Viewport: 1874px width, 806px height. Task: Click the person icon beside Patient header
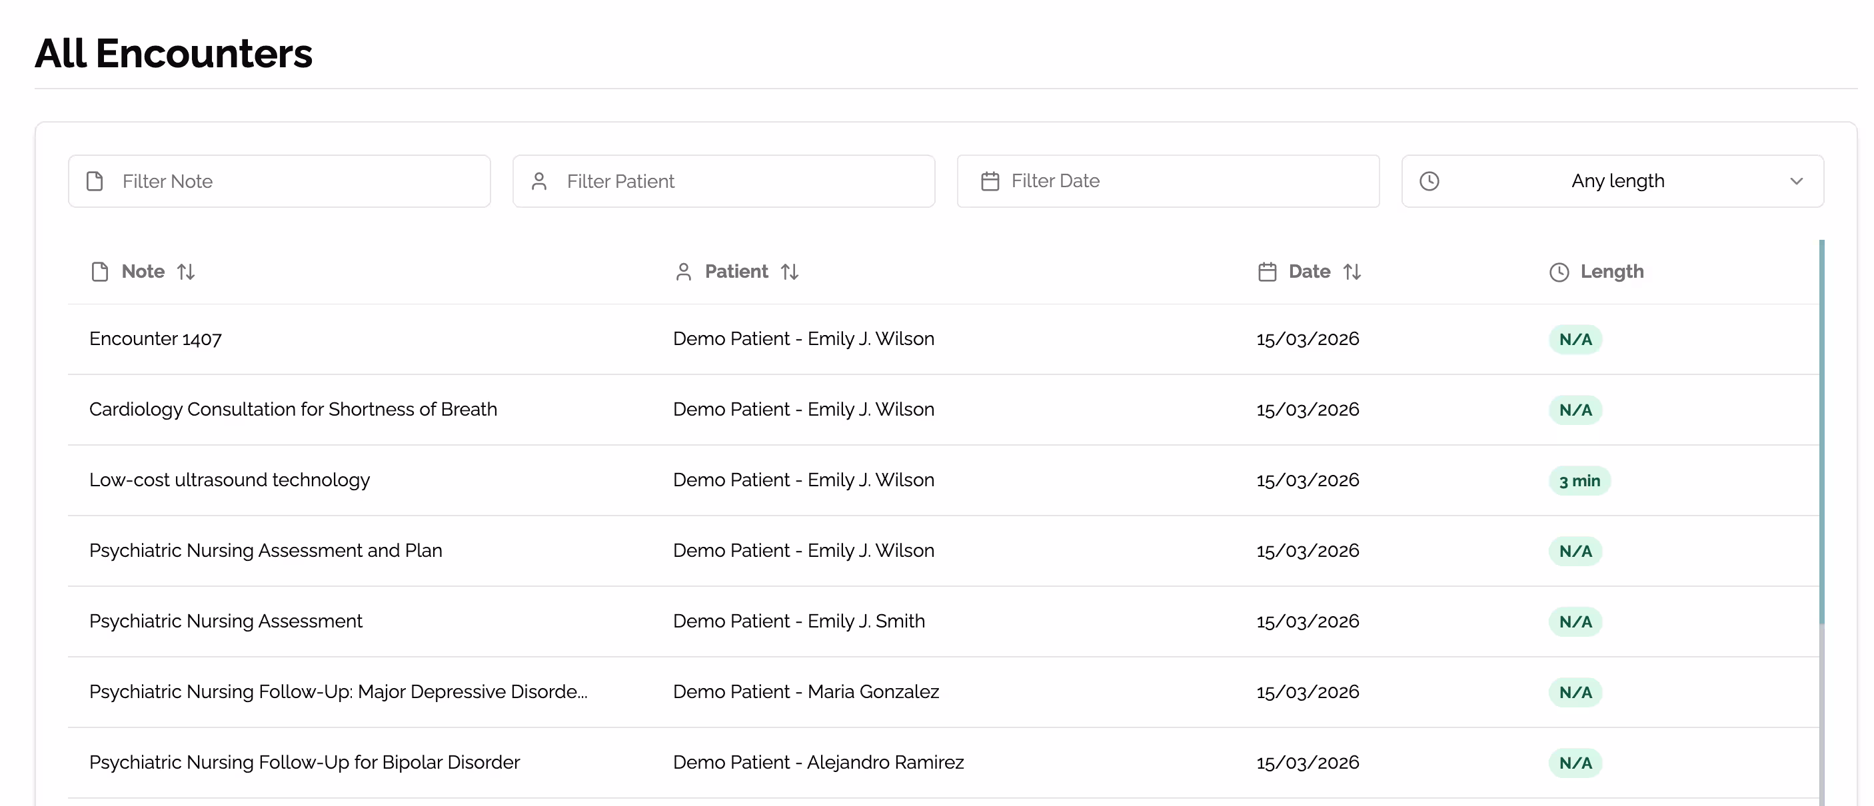pyautogui.click(x=683, y=272)
